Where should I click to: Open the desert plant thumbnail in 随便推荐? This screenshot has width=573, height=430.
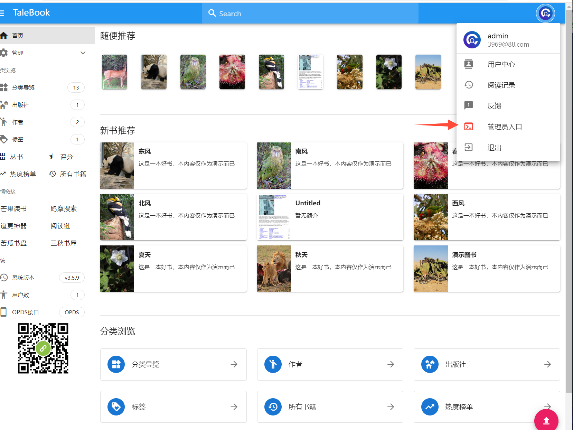click(428, 72)
